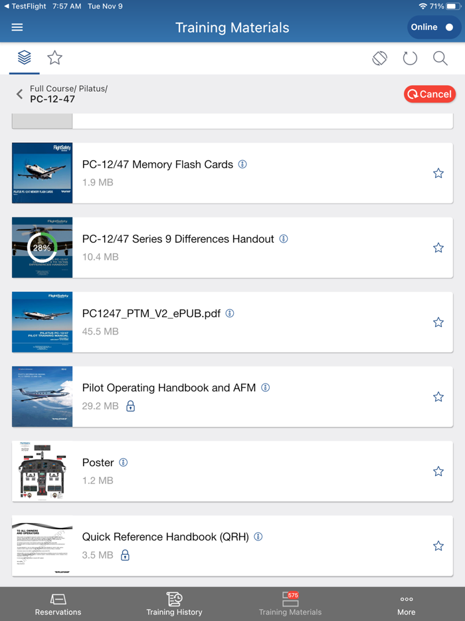View info for PC-12/47 Memory Flash Cards
The image size is (465, 621).
[242, 164]
